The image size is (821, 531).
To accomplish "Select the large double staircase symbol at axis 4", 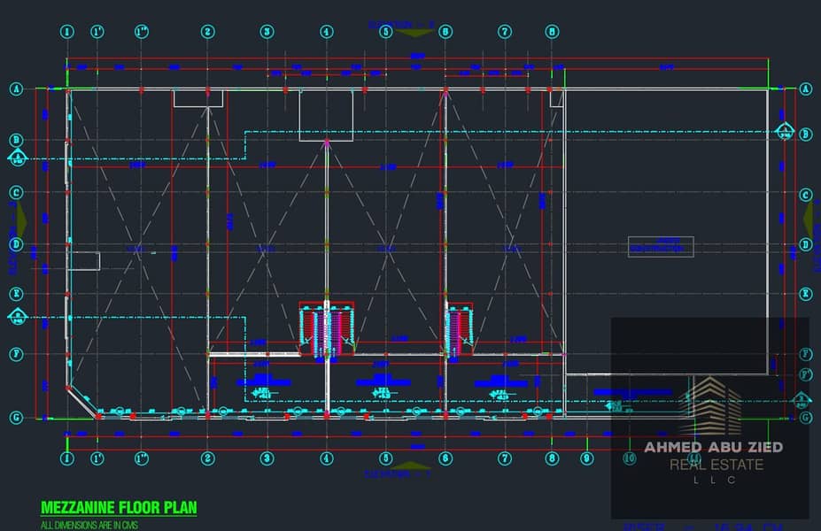I will point(327,329).
